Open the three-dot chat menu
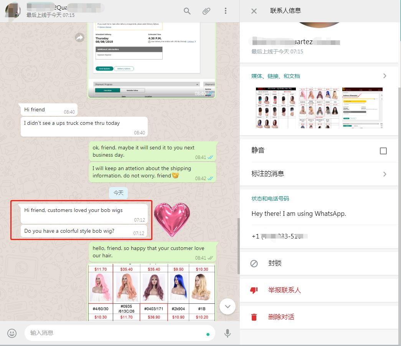 [x=225, y=11]
